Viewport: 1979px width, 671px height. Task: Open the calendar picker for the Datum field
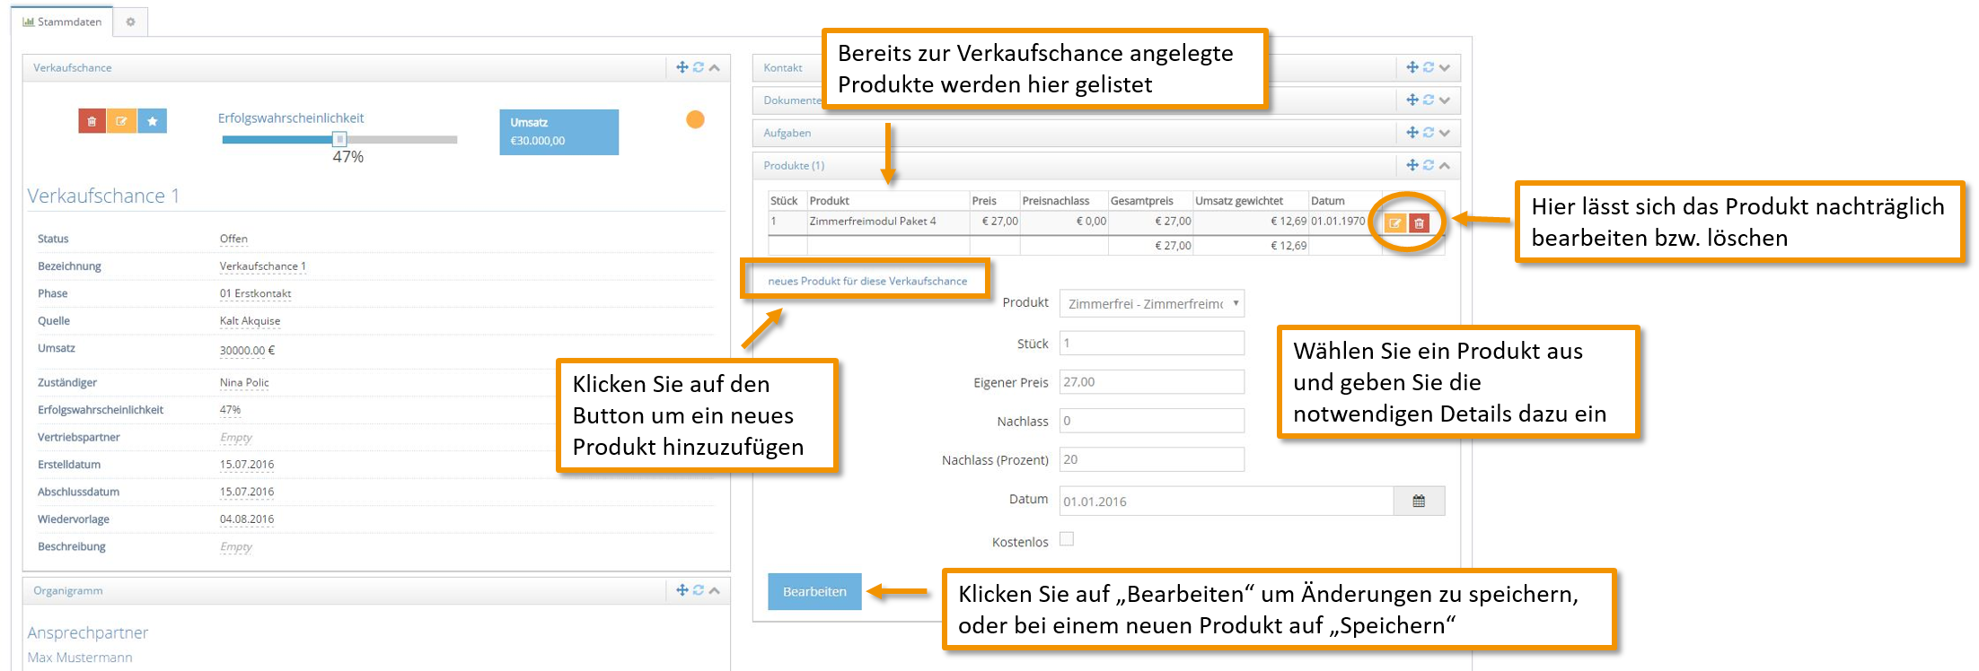point(1419,501)
